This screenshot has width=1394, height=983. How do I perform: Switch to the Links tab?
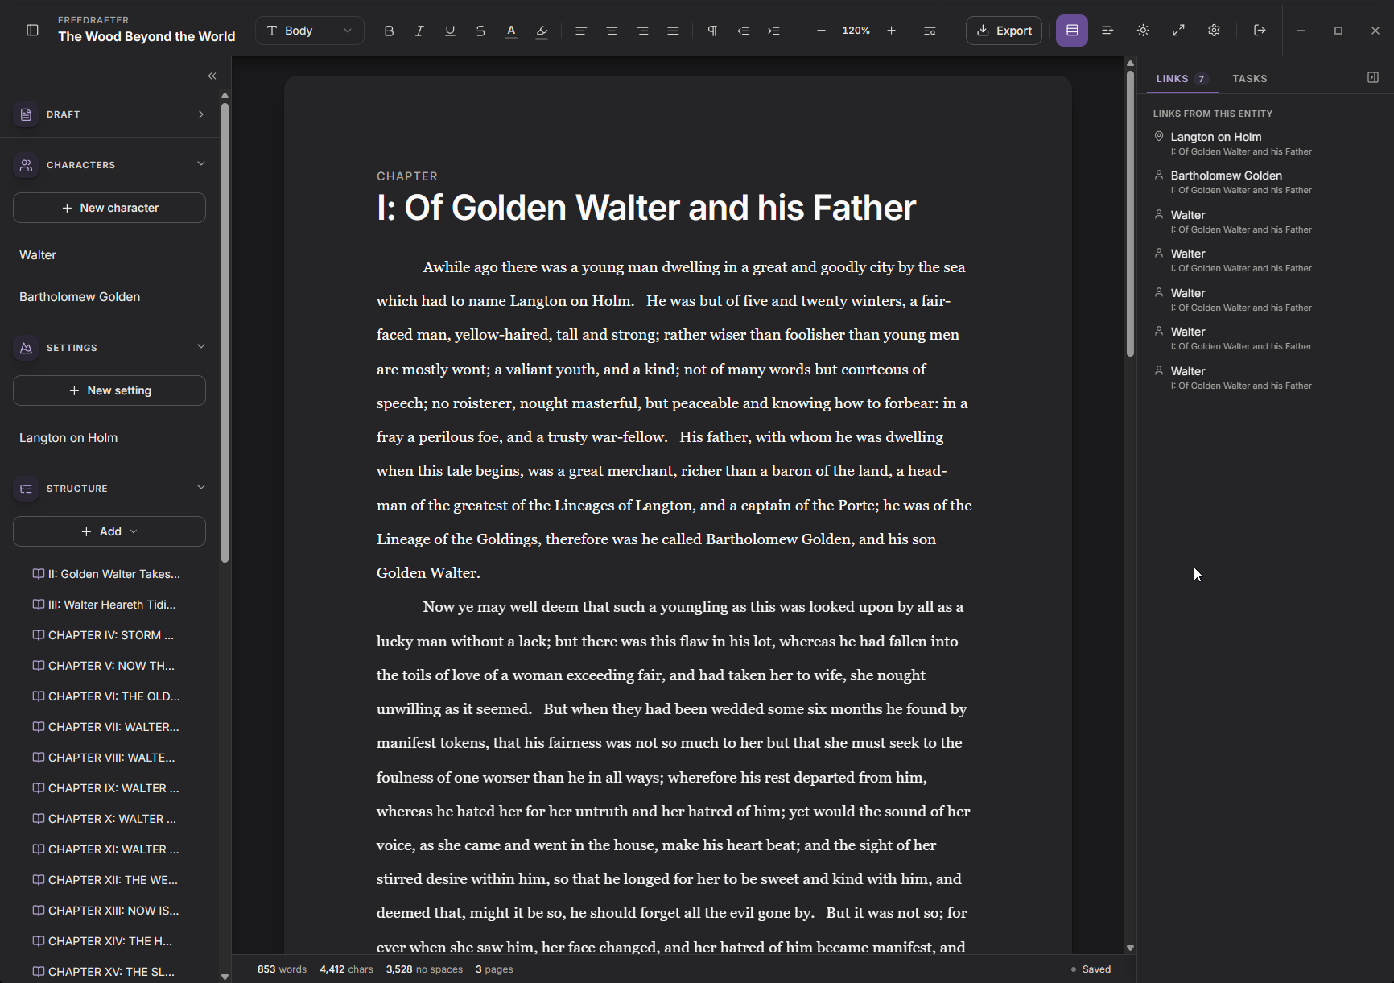pyautogui.click(x=1182, y=79)
